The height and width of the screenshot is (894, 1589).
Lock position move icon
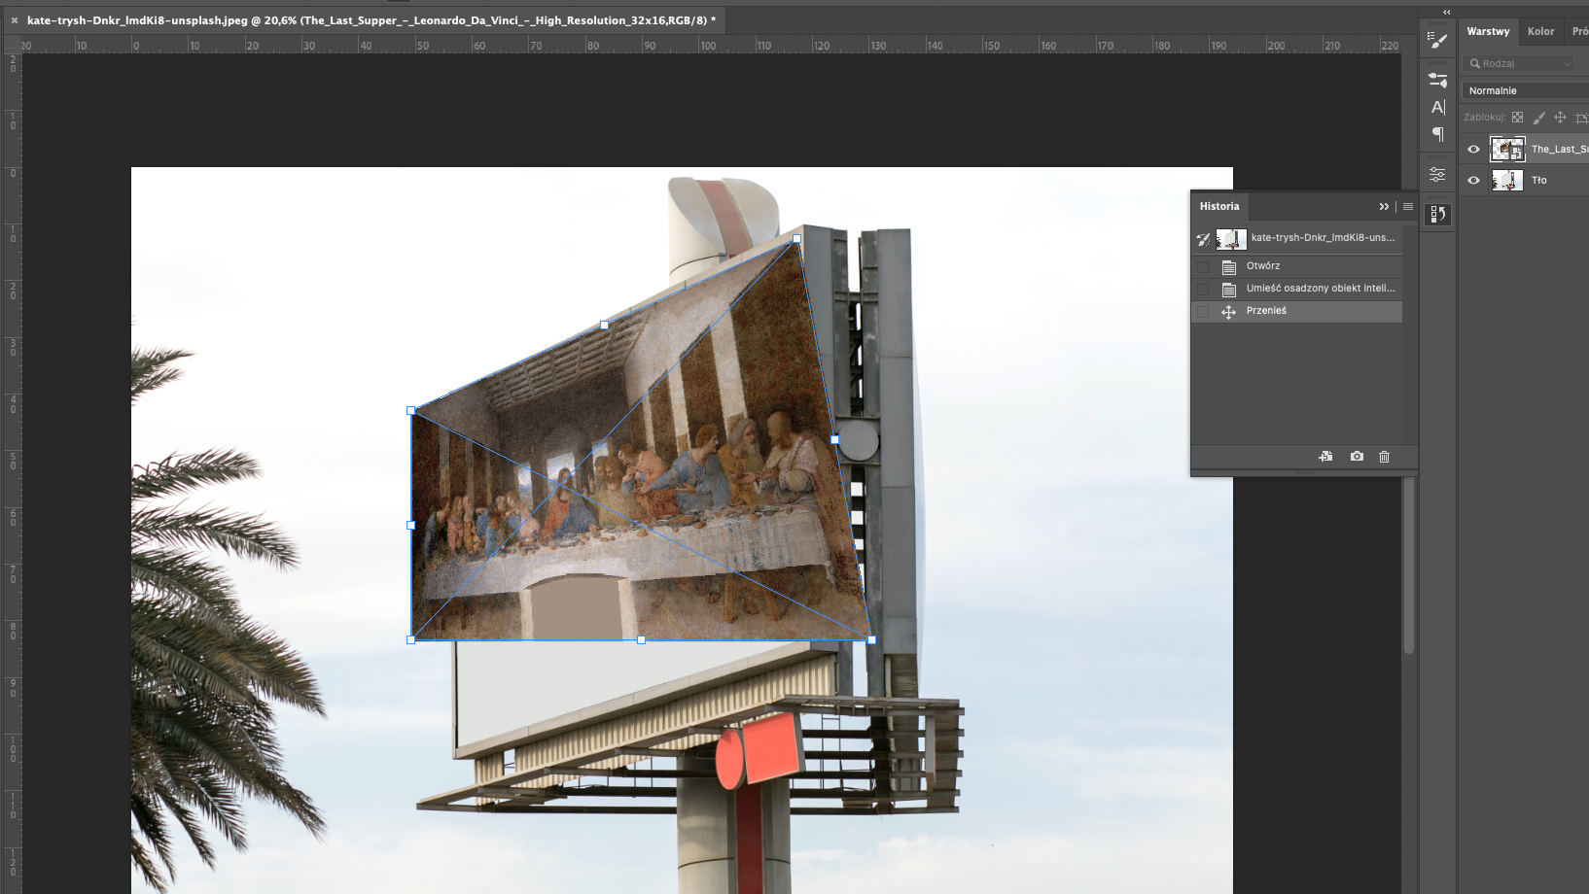point(1560,118)
